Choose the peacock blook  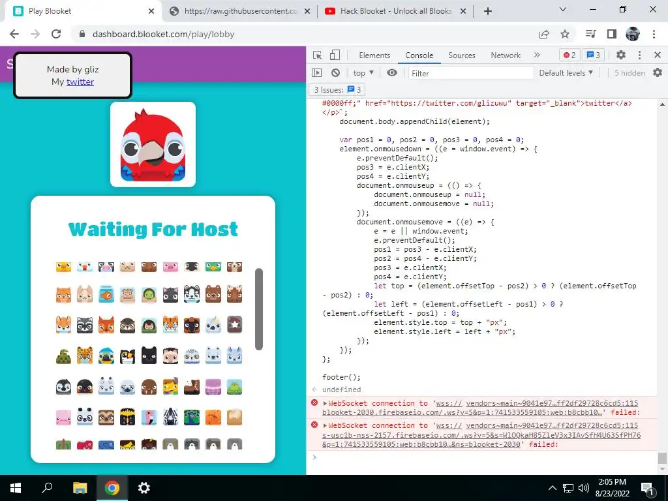coord(192,417)
